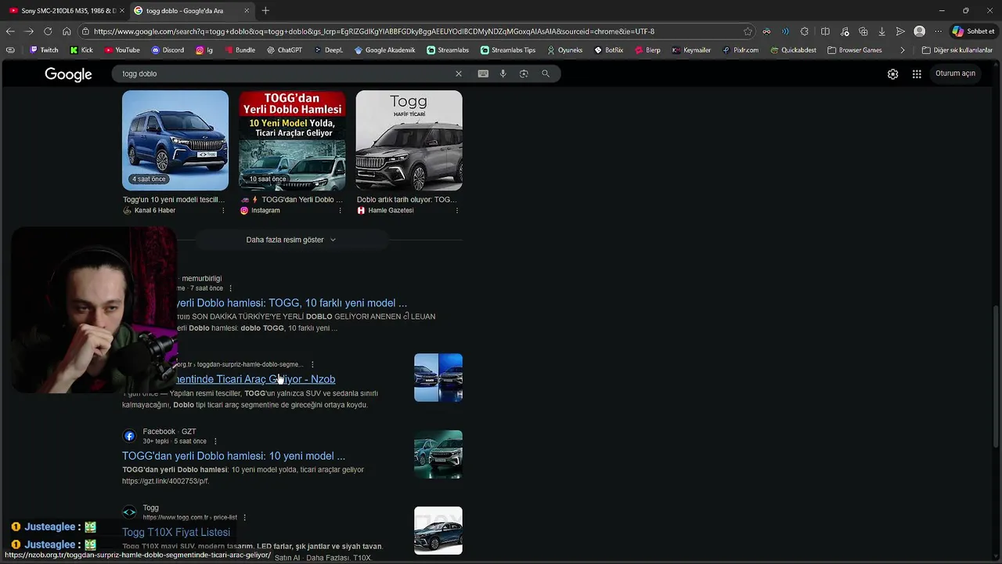Open TOGG'dan yerli Doblo hamlesi Facebook result
1002x564 pixels.
click(233, 456)
